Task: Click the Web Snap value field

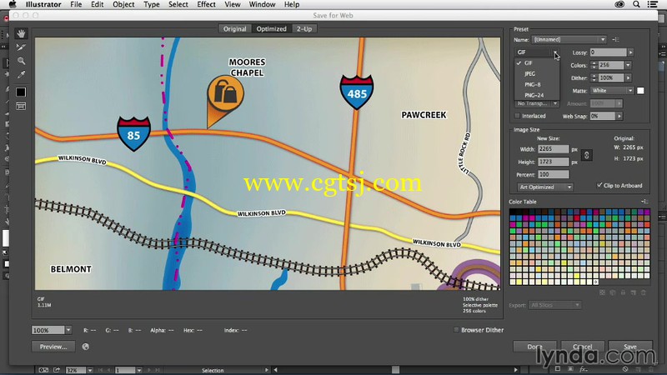Action: (602, 116)
